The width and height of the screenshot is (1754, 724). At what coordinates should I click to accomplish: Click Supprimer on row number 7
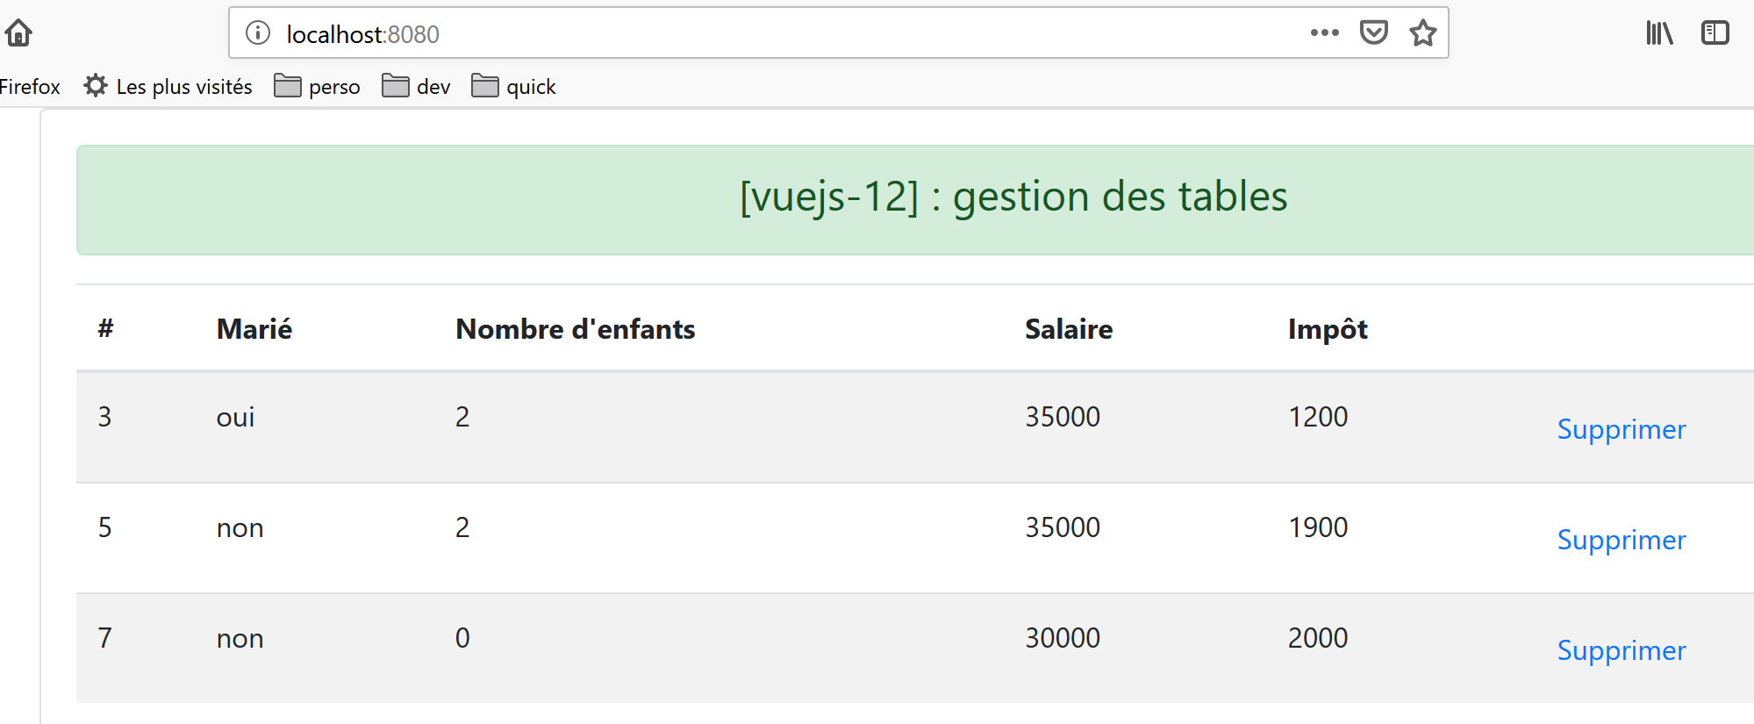click(x=1621, y=650)
